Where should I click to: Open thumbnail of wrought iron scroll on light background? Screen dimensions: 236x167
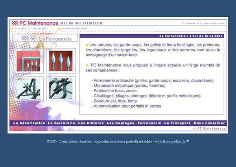tap(28, 89)
